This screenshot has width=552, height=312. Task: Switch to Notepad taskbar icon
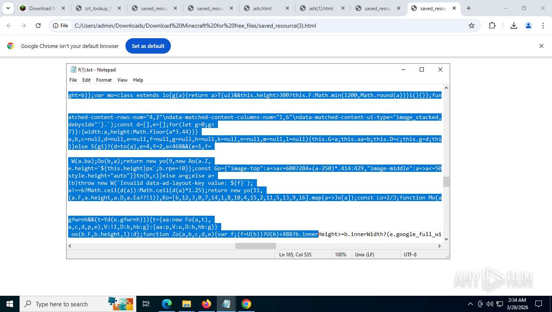pos(226,304)
